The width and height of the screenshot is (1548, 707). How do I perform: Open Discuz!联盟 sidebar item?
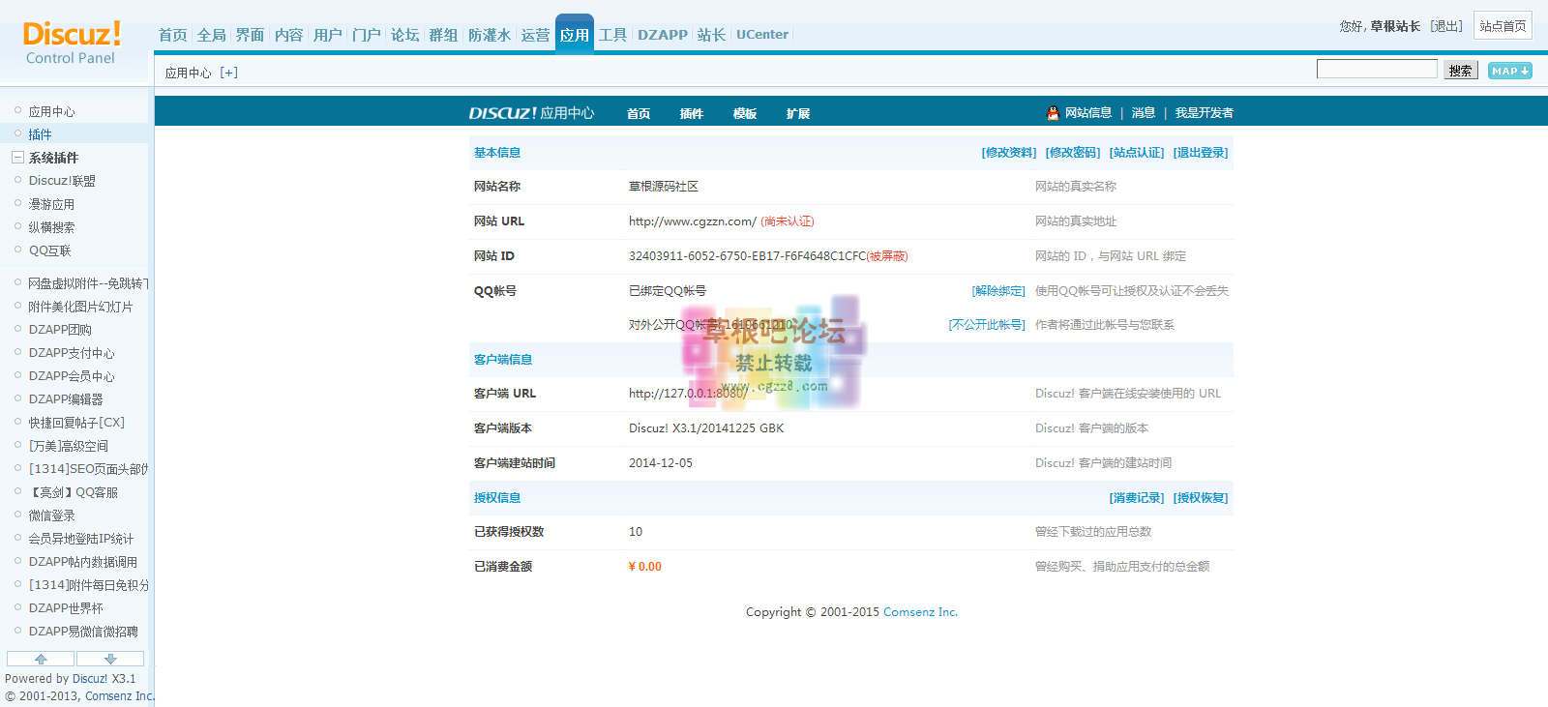62,181
